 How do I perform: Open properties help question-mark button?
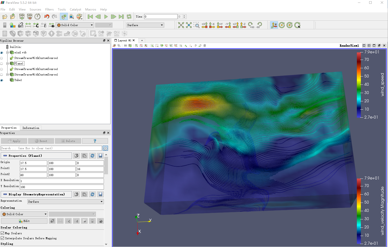tap(95, 141)
